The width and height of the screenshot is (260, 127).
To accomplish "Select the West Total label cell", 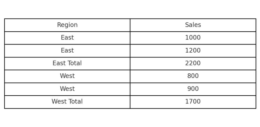I will (67, 102).
